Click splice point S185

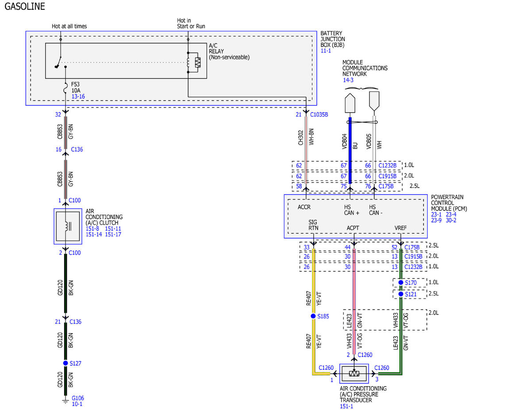(x=314, y=316)
